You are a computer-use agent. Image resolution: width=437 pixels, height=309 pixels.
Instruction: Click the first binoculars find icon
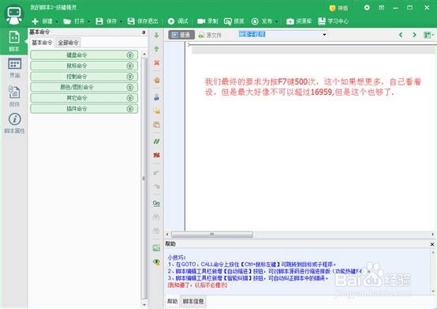[157, 217]
